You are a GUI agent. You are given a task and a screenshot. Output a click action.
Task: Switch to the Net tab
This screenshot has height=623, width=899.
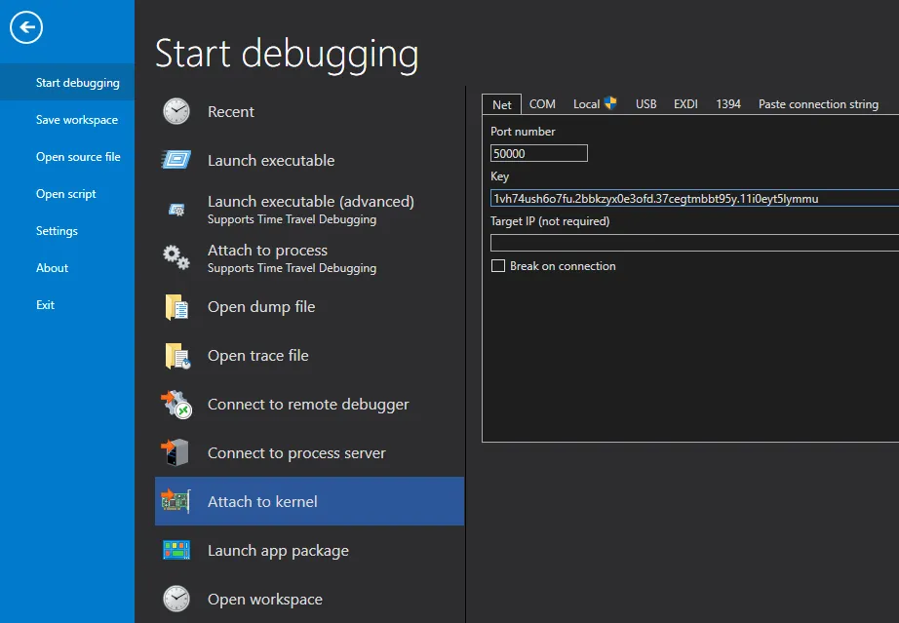[x=502, y=104]
